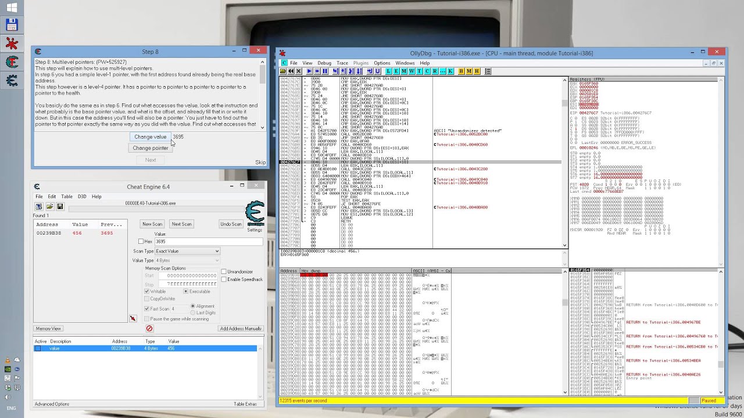The width and height of the screenshot is (744, 418).
Task: Open the Scan Type dropdown
Action: tap(187, 251)
